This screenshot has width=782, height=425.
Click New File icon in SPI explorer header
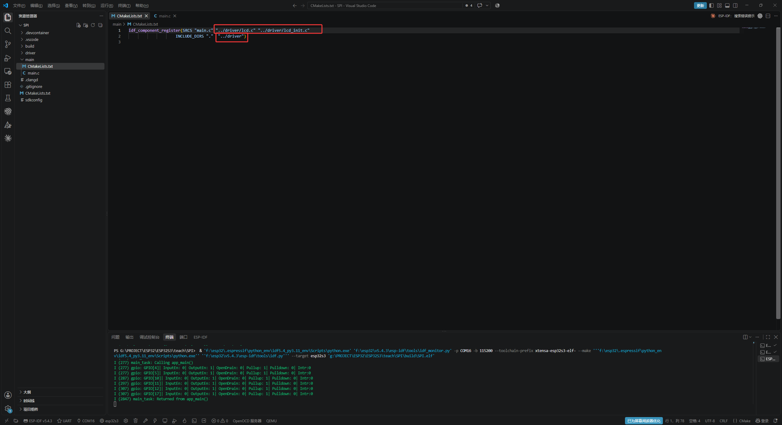(x=79, y=25)
